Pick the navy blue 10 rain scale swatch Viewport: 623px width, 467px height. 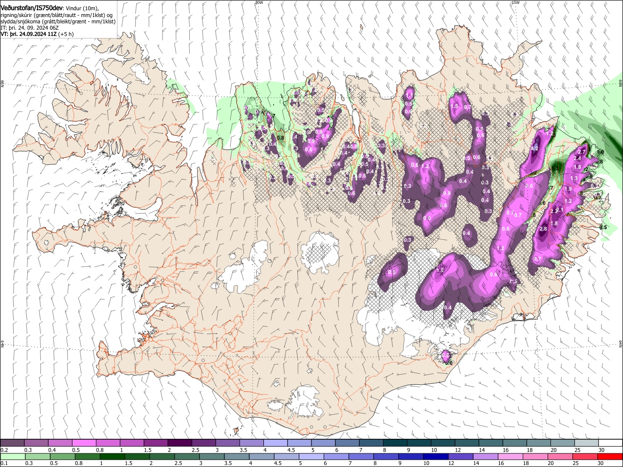[x=435, y=456]
